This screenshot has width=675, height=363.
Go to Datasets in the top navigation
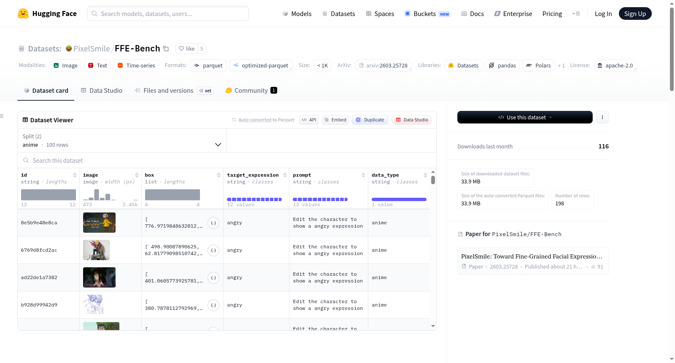pos(338,13)
